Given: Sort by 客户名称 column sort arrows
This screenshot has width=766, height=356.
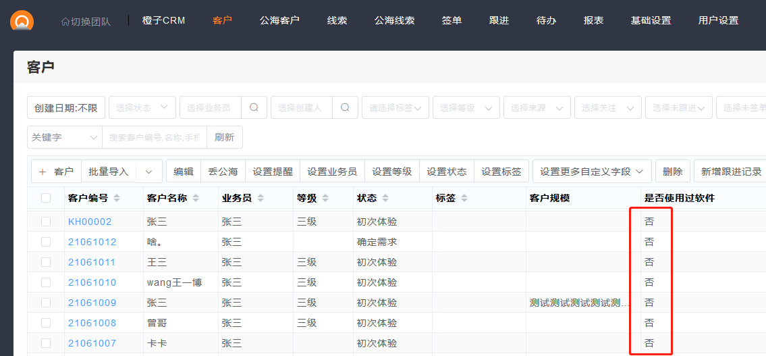Looking at the screenshot, I should tap(196, 199).
